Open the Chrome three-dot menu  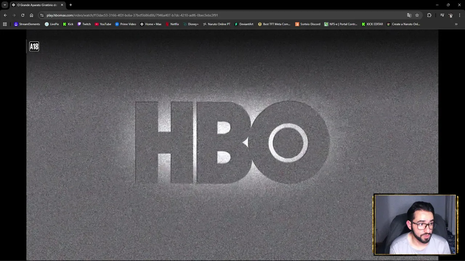(460, 15)
